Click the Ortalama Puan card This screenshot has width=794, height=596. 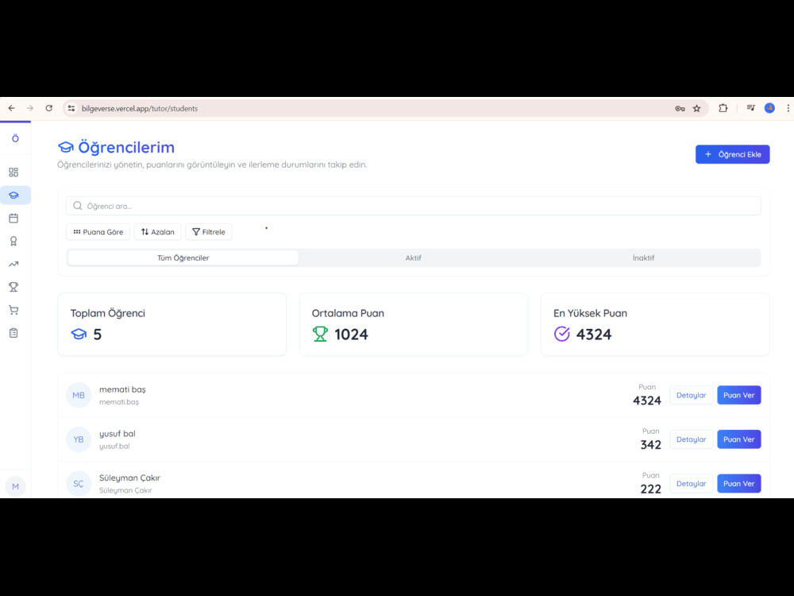click(x=413, y=324)
